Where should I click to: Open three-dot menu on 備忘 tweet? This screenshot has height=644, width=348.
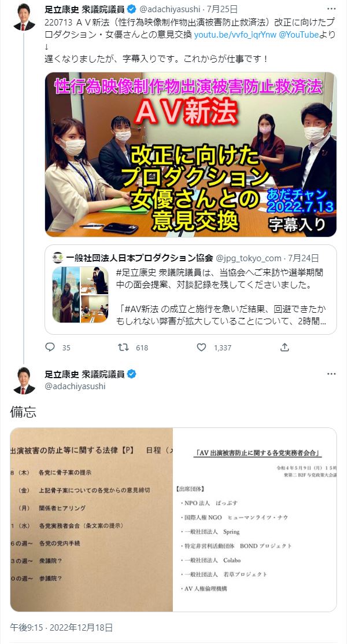(331, 374)
